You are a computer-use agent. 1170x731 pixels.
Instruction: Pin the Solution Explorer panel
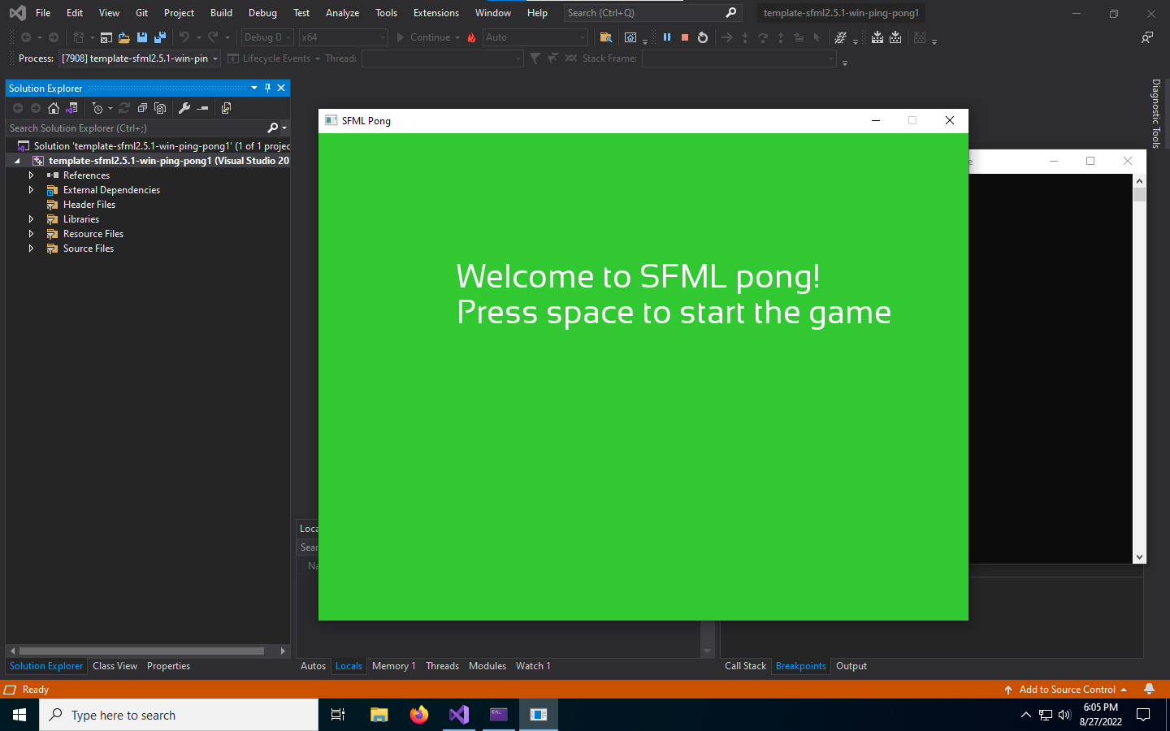267,88
